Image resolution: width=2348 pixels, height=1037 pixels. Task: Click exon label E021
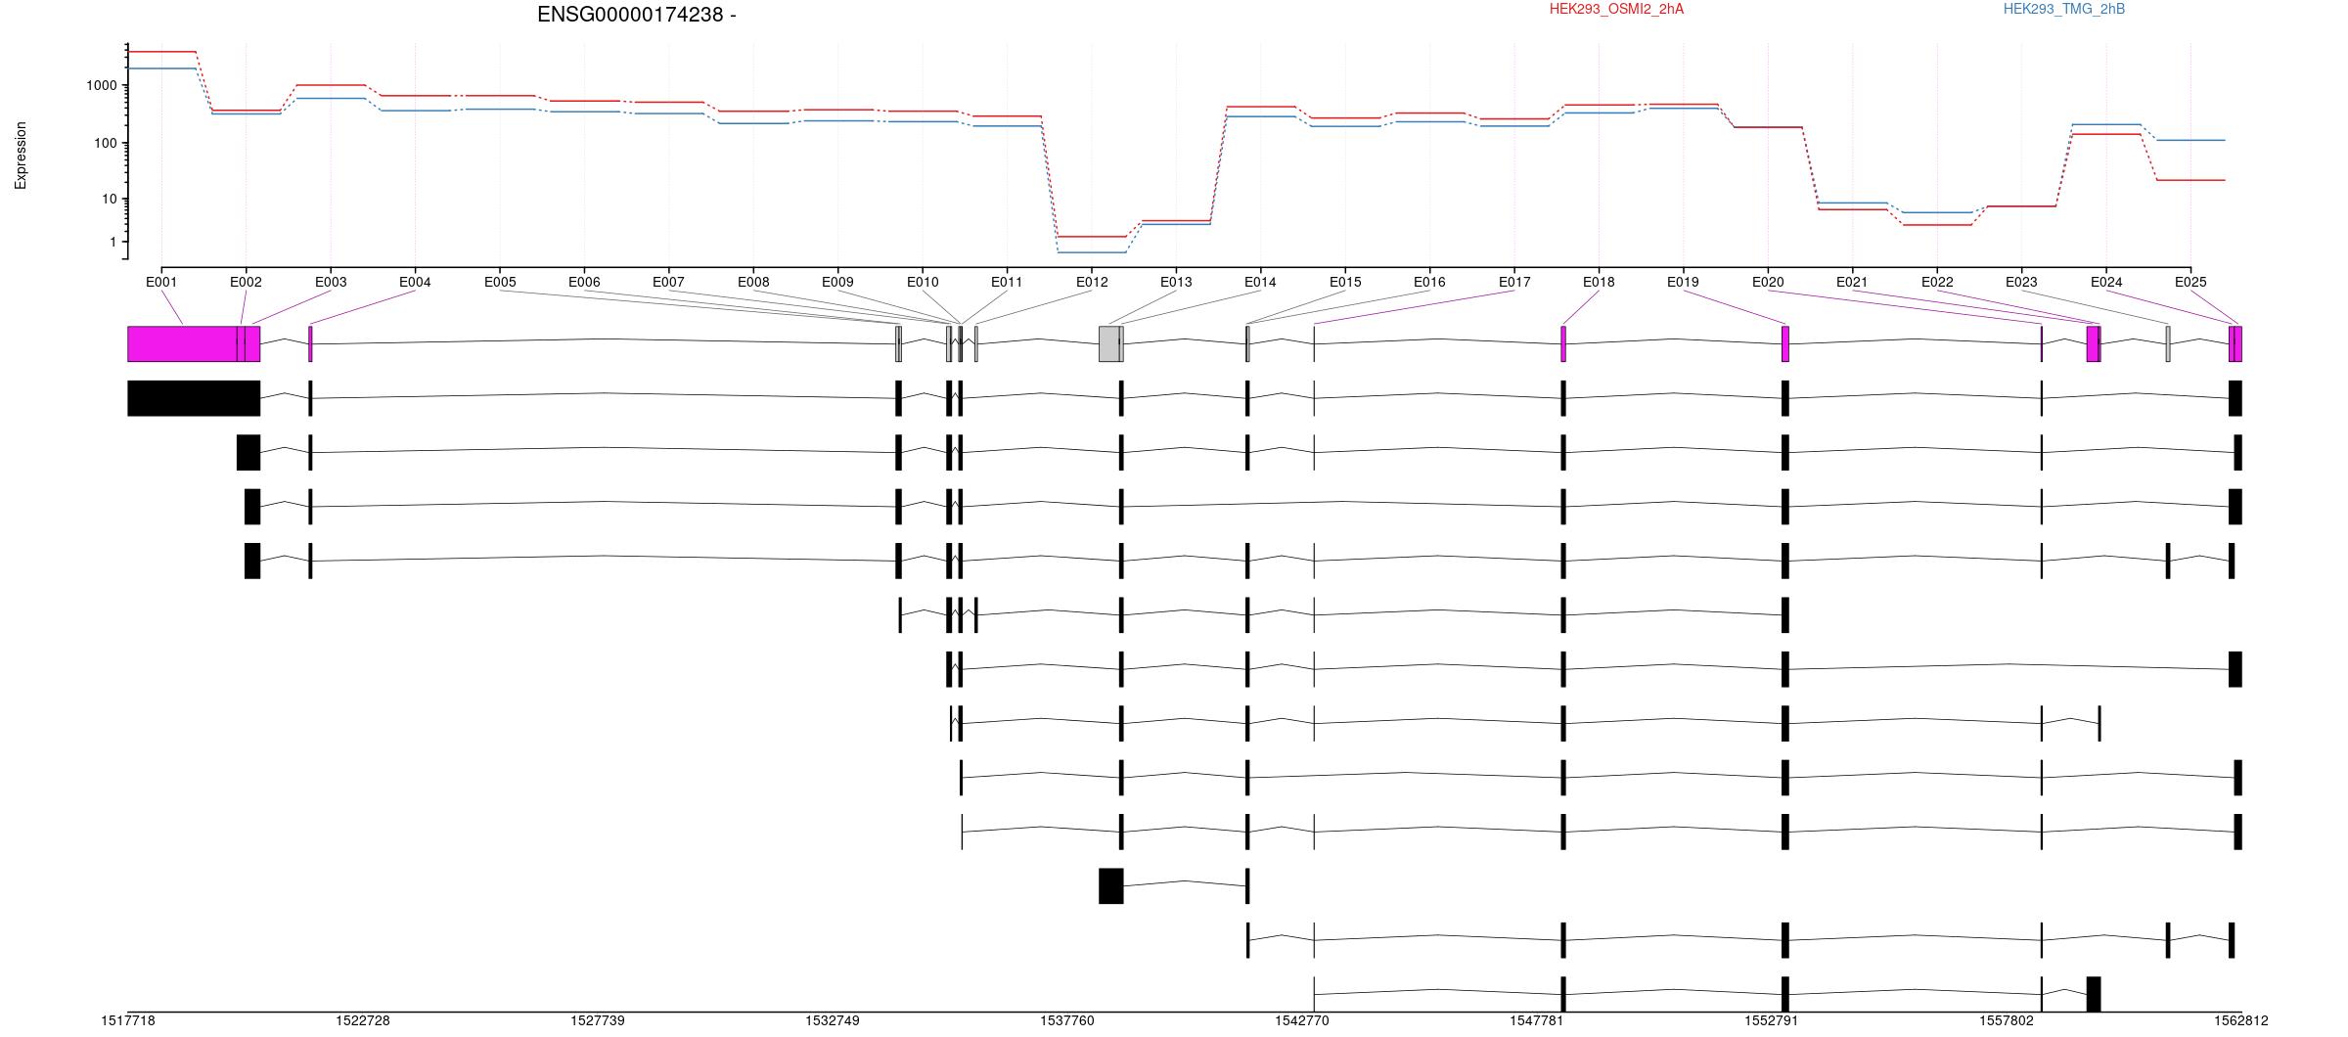click(x=1852, y=282)
